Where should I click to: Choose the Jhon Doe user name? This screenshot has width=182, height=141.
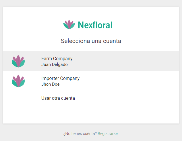pos(50,84)
